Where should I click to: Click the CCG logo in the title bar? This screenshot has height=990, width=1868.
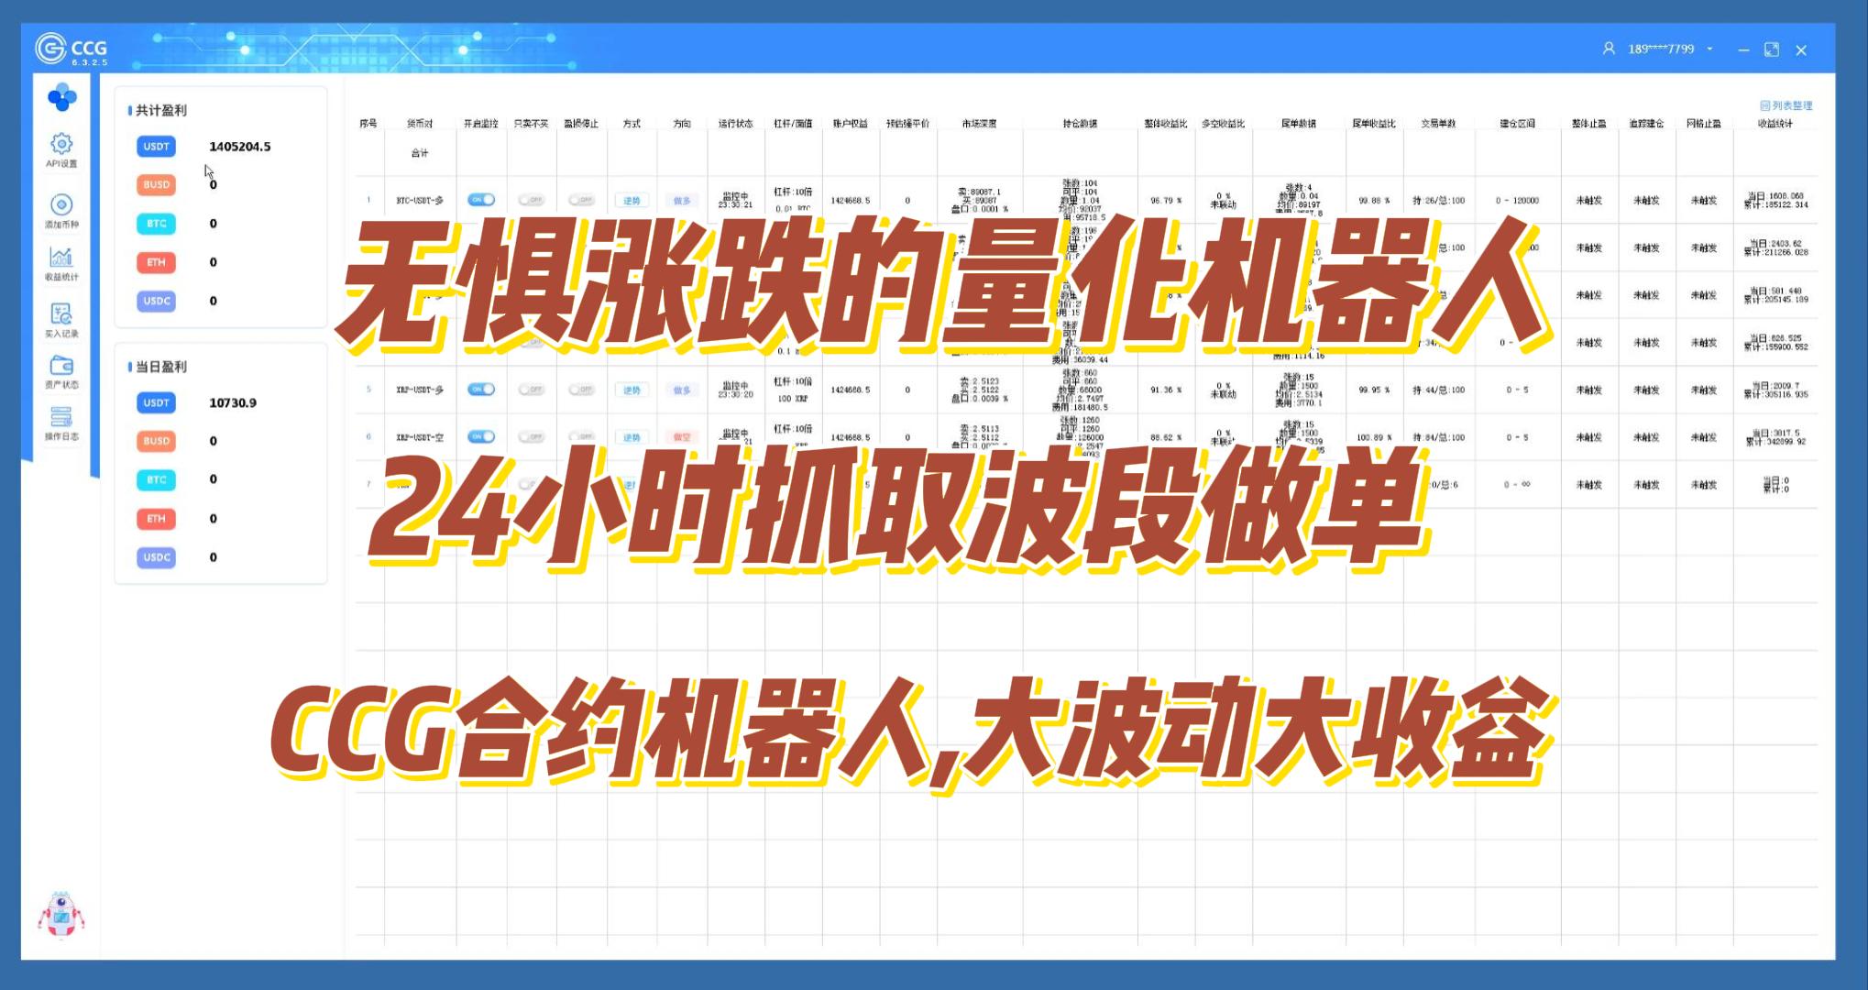point(71,48)
